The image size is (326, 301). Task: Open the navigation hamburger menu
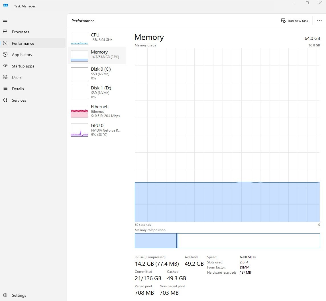coord(5,20)
